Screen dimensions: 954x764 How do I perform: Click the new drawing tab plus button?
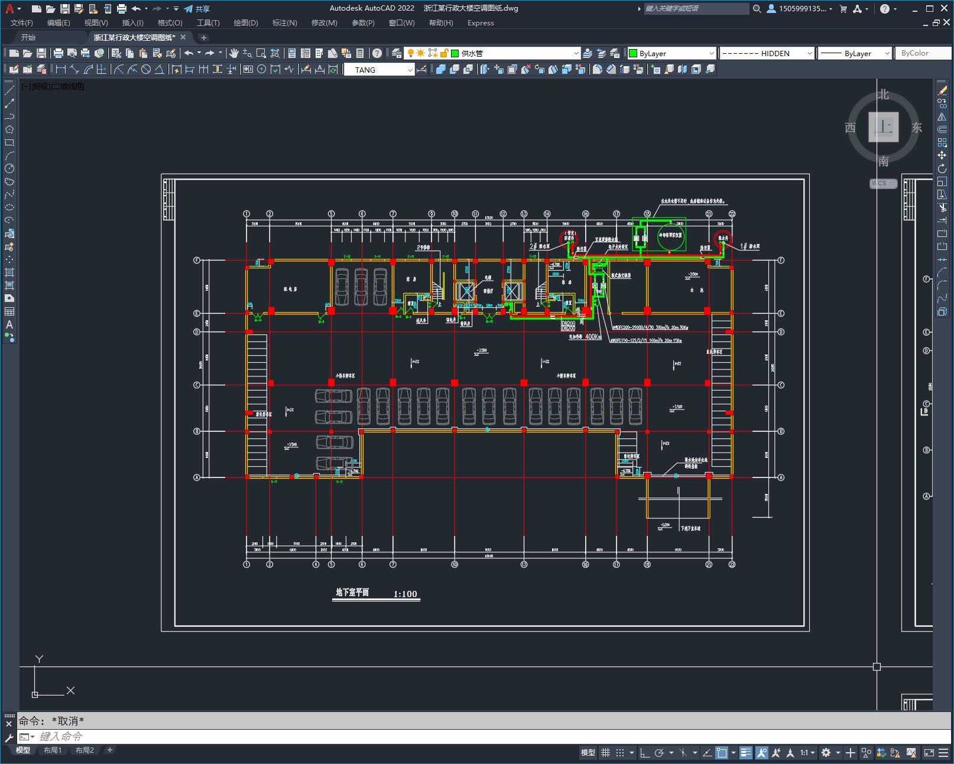[204, 37]
